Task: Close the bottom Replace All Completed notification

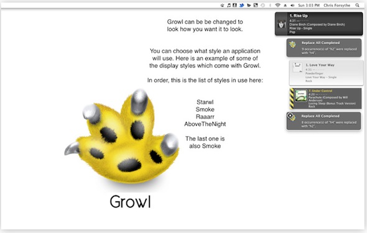Action: coord(290,115)
